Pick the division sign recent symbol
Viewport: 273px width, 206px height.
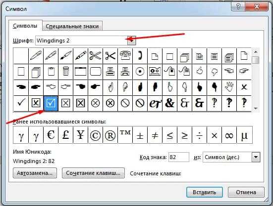(199, 135)
